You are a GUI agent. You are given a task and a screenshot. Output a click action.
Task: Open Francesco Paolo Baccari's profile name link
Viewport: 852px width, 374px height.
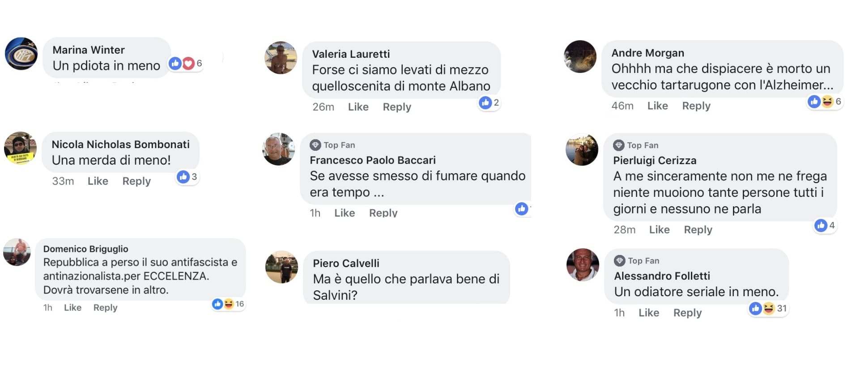373,160
